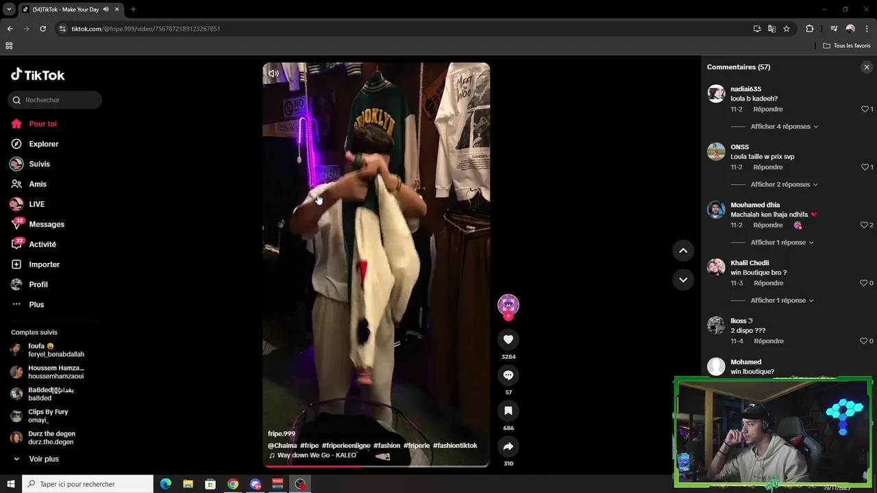Like ONSS's comment
The height and width of the screenshot is (493, 877).
coord(865,167)
